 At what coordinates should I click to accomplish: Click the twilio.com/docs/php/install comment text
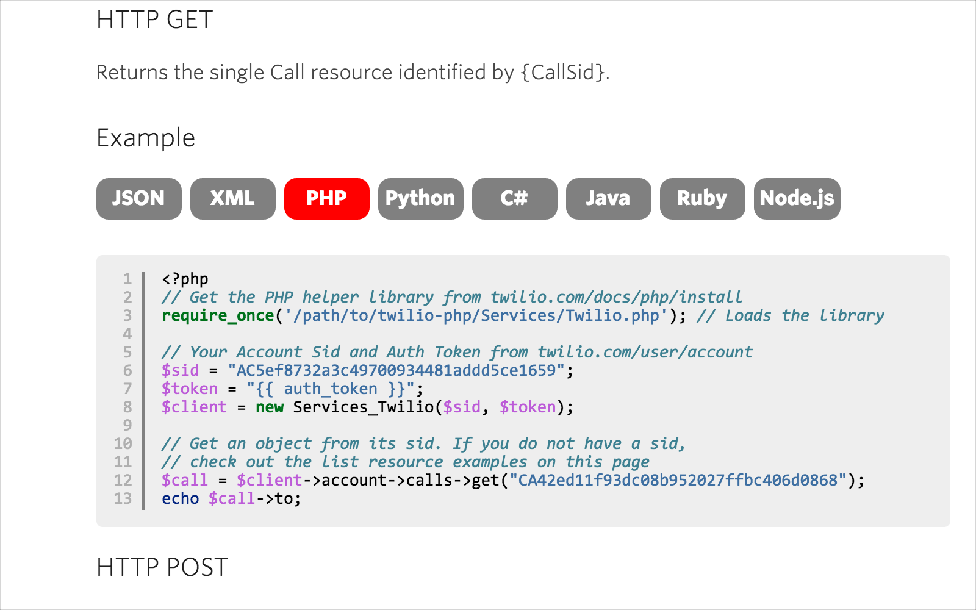coord(616,297)
